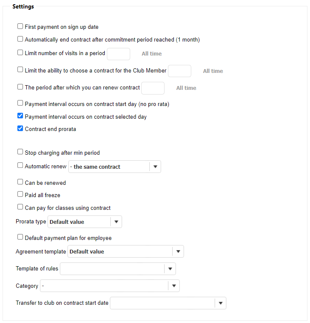Check Automatically end contract after commitment period
Image resolution: width=310 pixels, height=323 pixels.
20,39
